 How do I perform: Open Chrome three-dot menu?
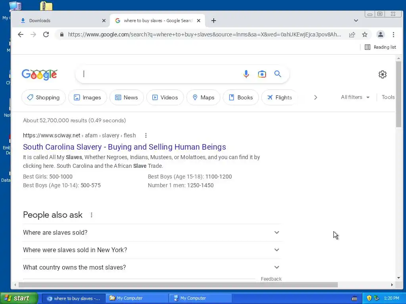coord(393,34)
